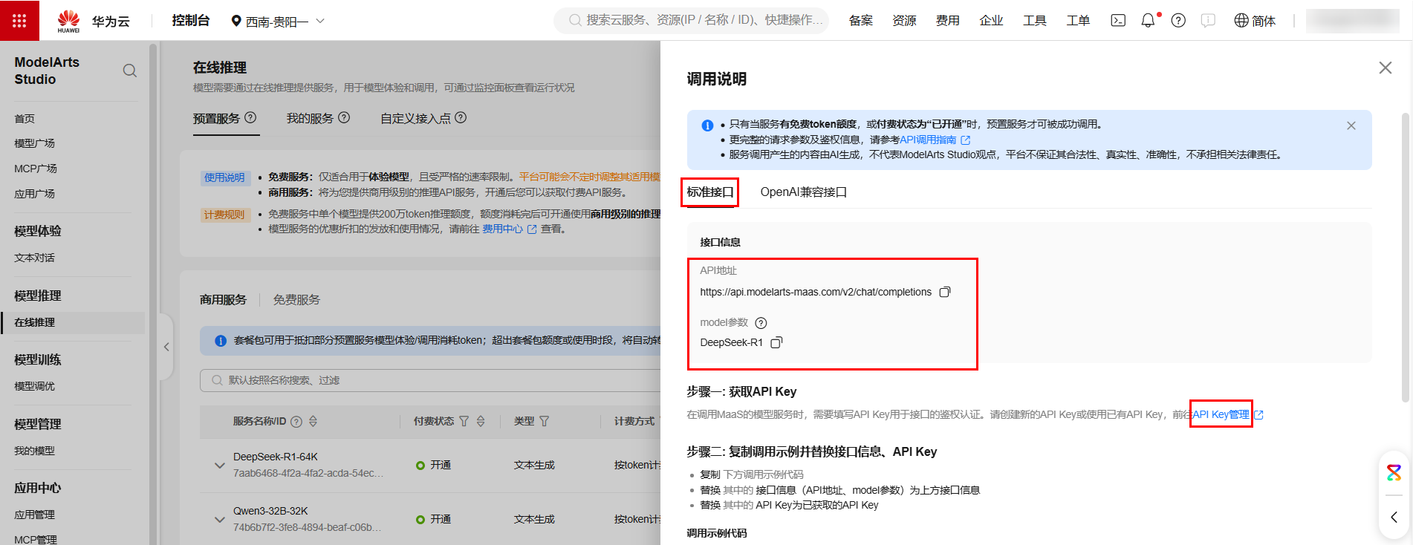
Task: Sort by 服务名称/ID column
Action: (x=313, y=421)
